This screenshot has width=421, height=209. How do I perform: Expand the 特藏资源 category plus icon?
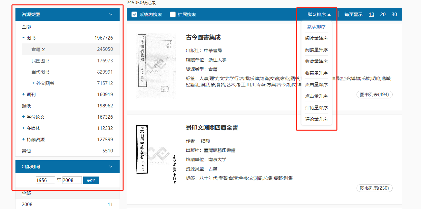tap(24, 140)
